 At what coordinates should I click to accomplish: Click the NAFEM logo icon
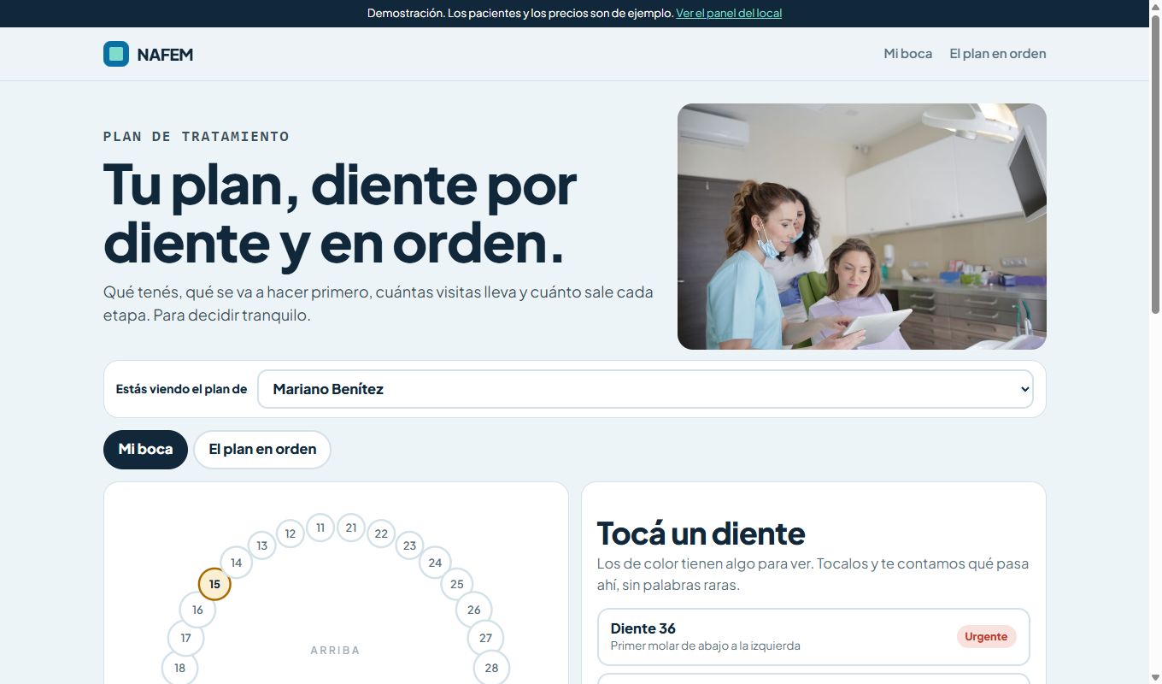(x=116, y=54)
